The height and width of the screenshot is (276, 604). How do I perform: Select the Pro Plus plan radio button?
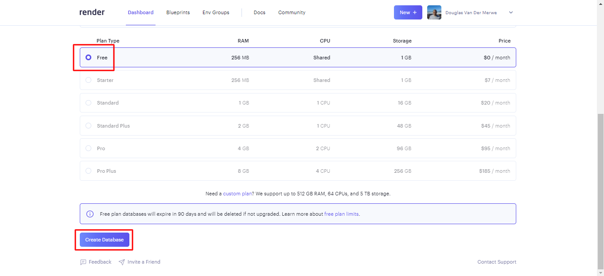point(88,171)
